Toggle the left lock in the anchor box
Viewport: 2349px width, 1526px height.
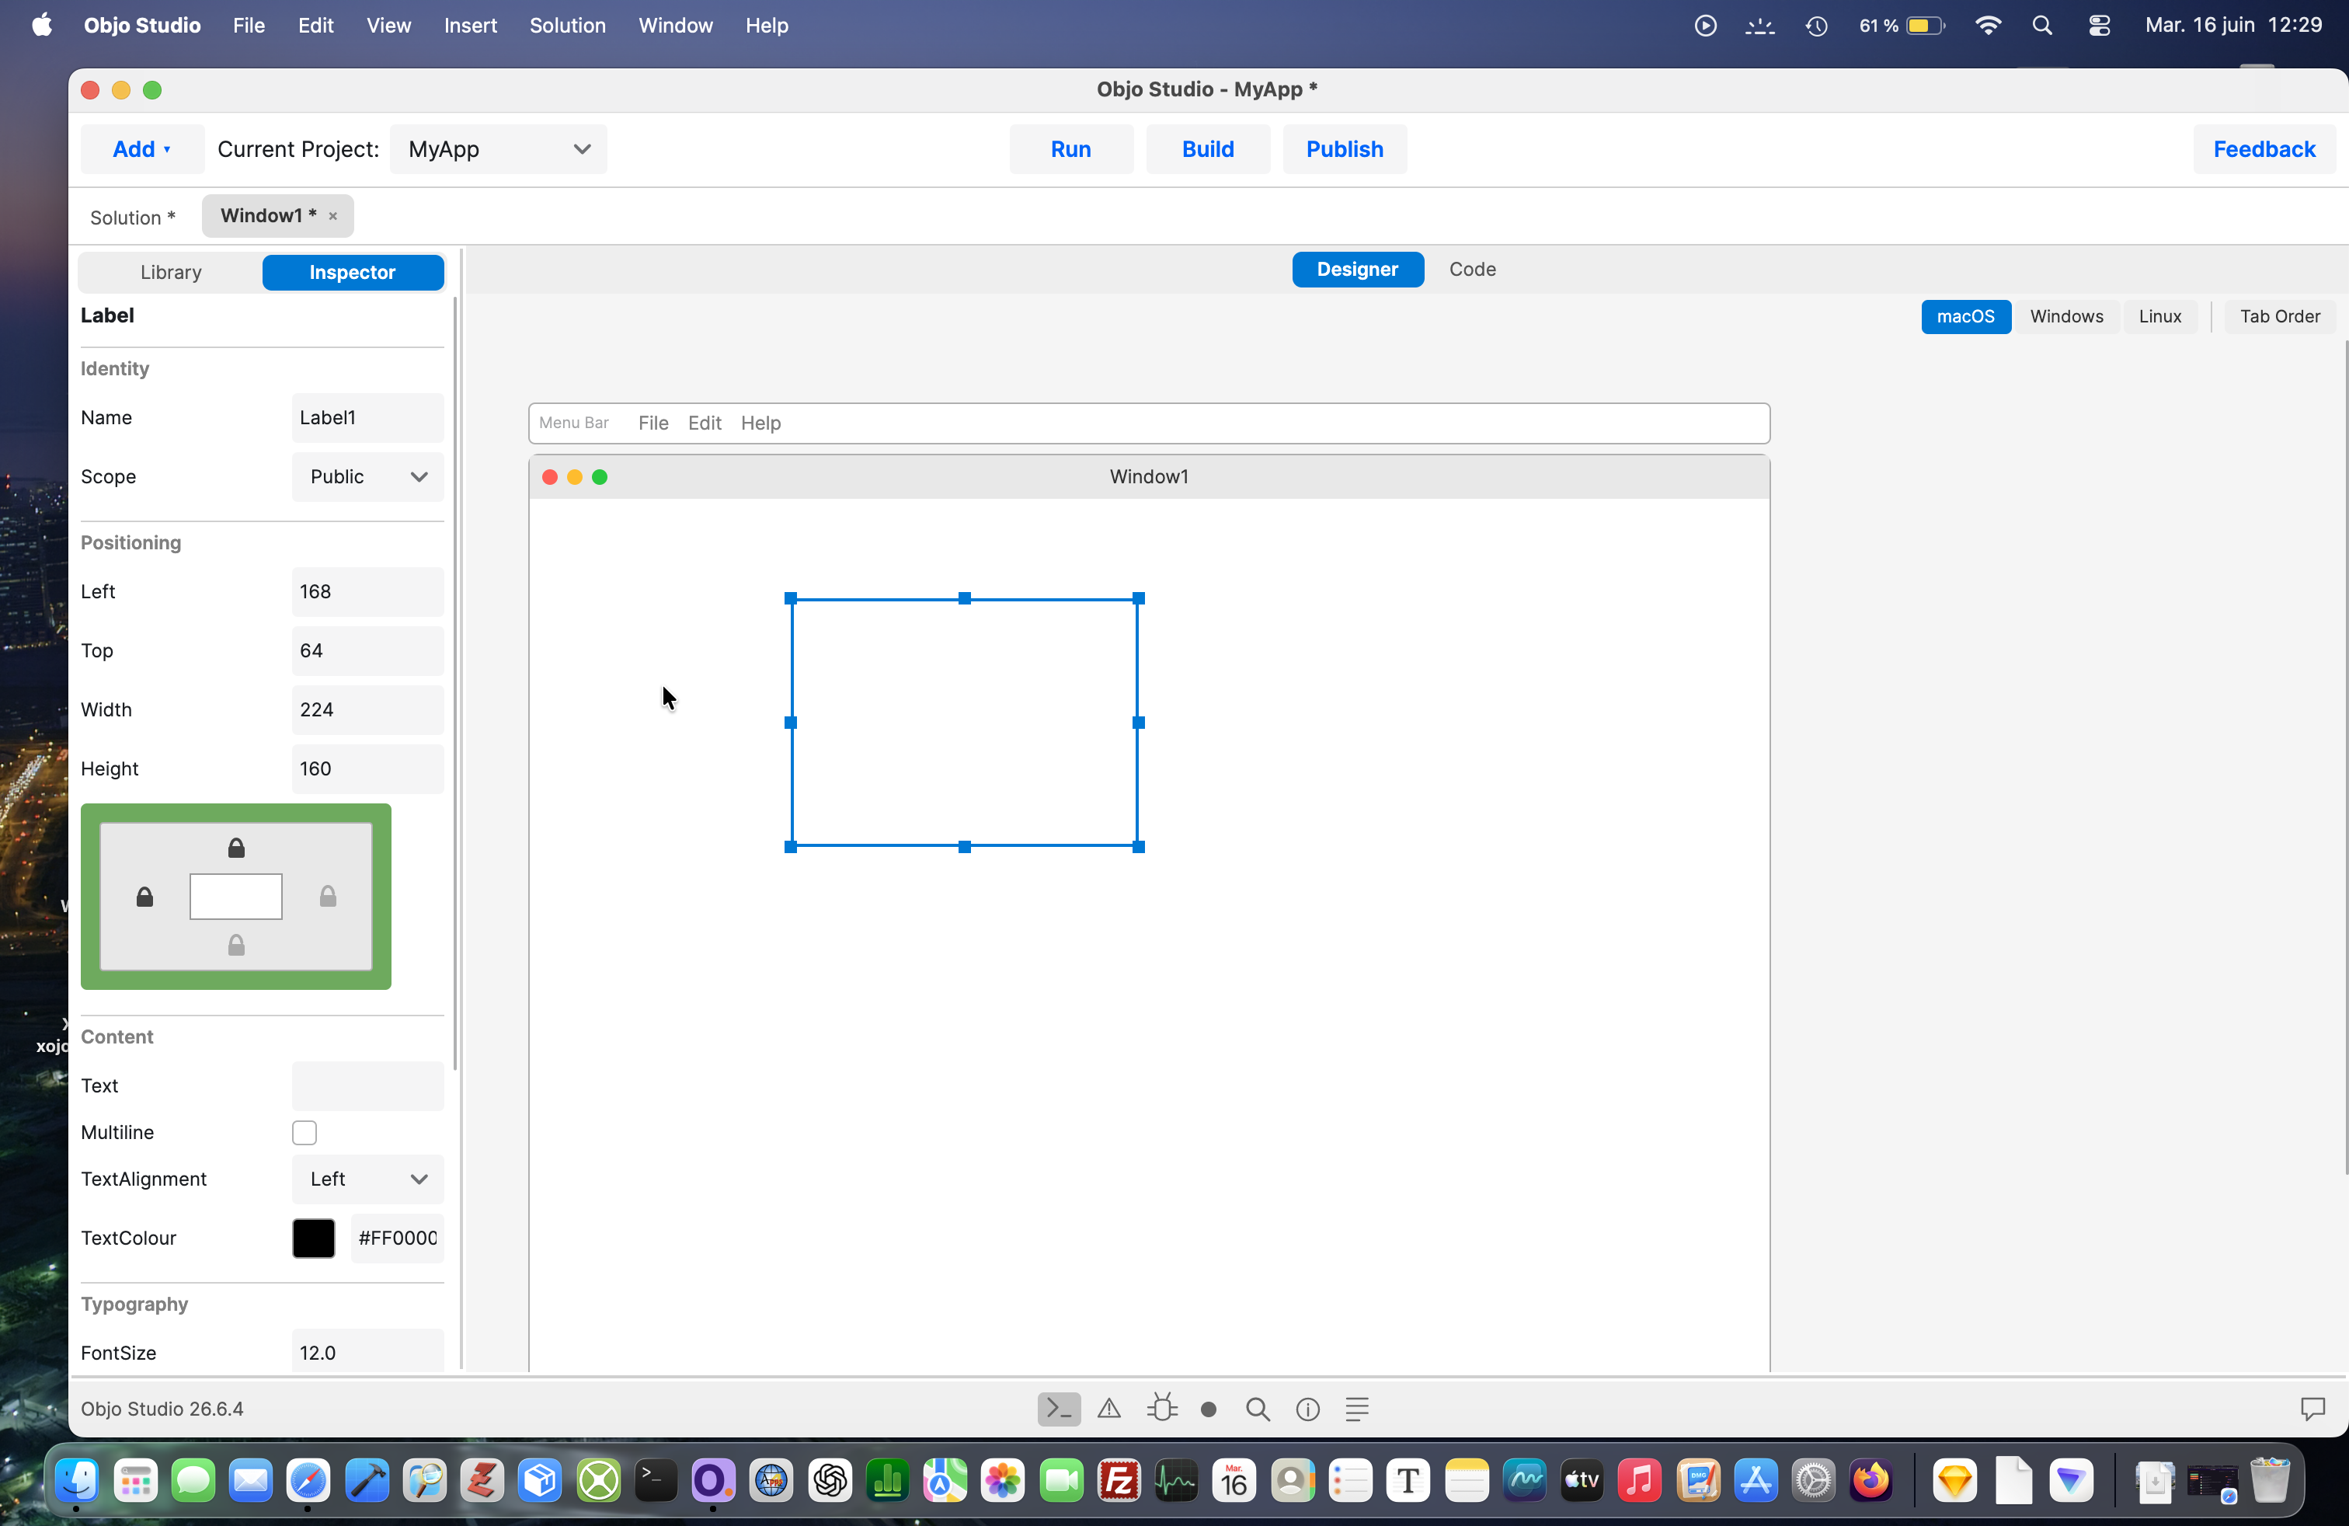[145, 897]
